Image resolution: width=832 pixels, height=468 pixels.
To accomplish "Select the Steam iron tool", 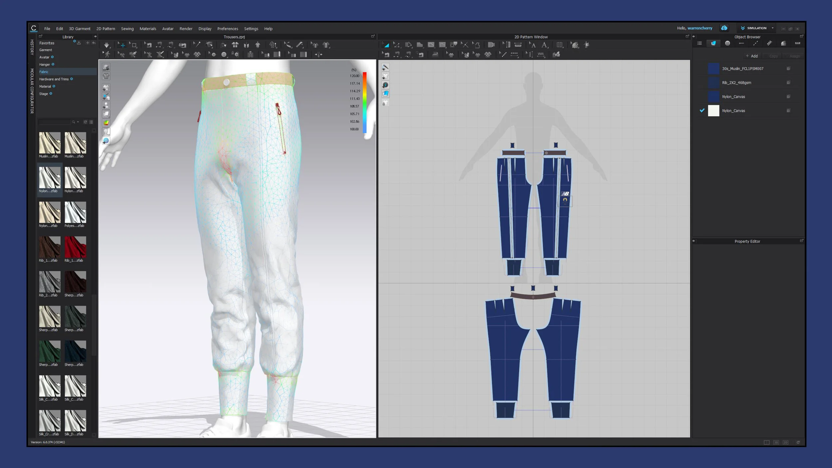I will point(435,55).
